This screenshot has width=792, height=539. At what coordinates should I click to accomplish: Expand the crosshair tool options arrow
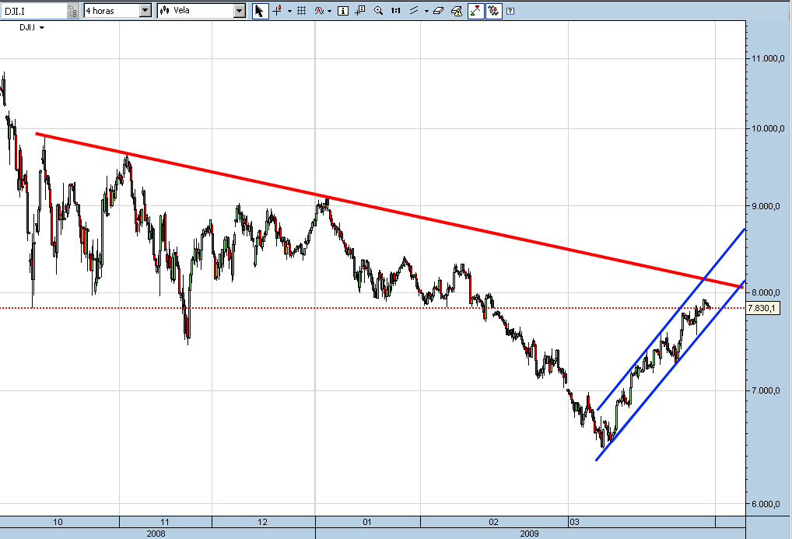(289, 11)
